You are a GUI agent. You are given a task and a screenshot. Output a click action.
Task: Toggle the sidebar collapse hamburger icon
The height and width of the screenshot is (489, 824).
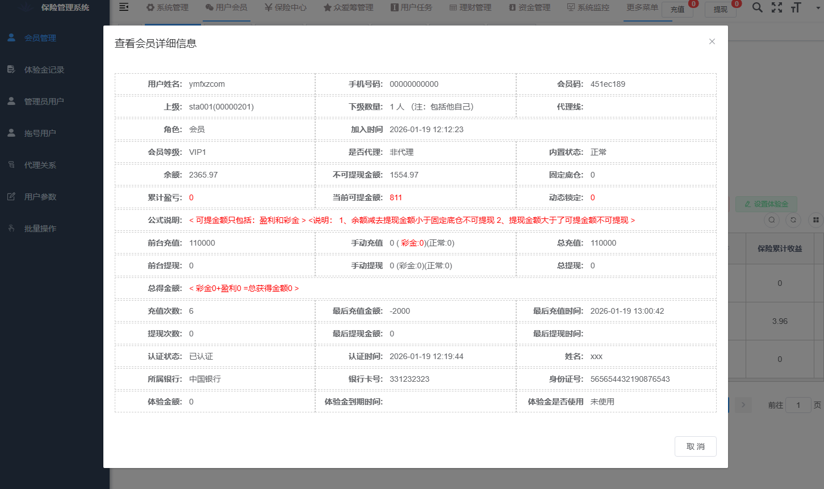point(124,7)
